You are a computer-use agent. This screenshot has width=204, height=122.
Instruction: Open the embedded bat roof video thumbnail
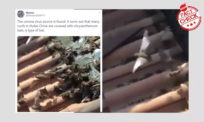point(59,74)
